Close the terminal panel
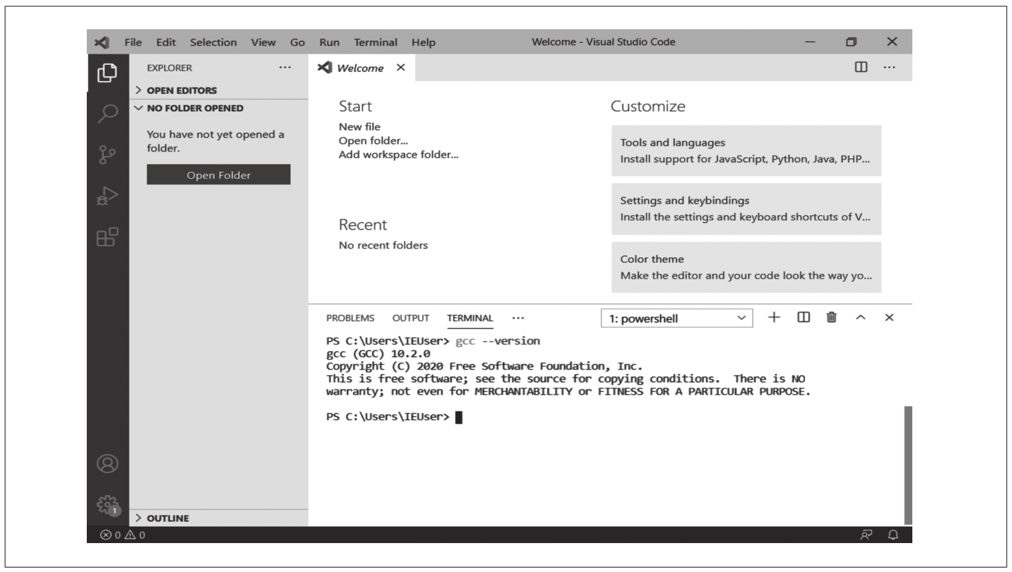 pos(889,317)
